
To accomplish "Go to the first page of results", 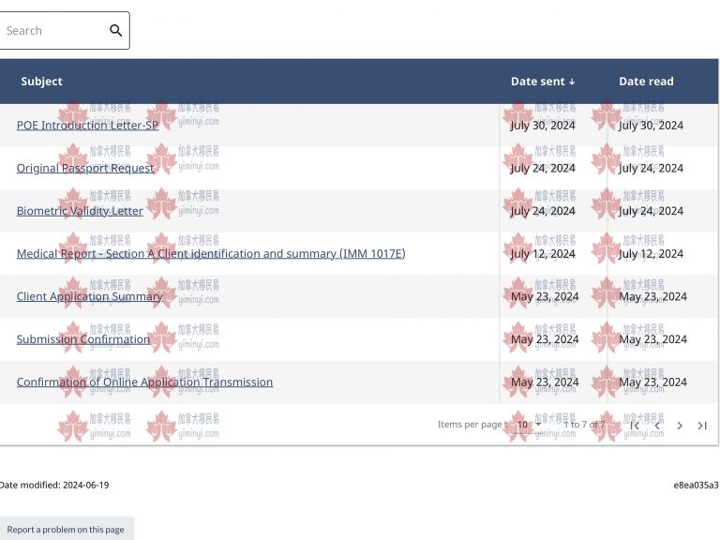I will [635, 426].
